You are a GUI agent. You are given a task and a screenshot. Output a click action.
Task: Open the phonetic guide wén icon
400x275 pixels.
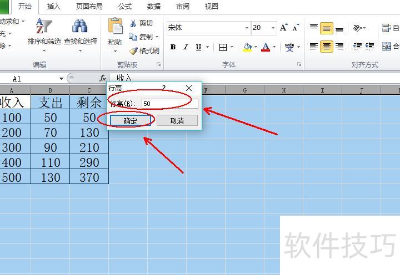[289, 47]
